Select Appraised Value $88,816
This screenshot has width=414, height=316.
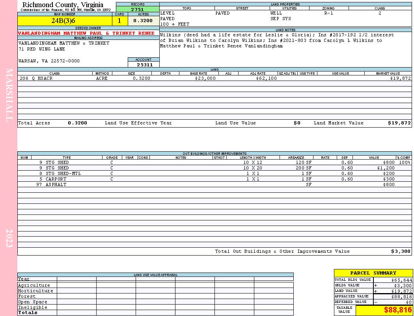click(x=402, y=297)
